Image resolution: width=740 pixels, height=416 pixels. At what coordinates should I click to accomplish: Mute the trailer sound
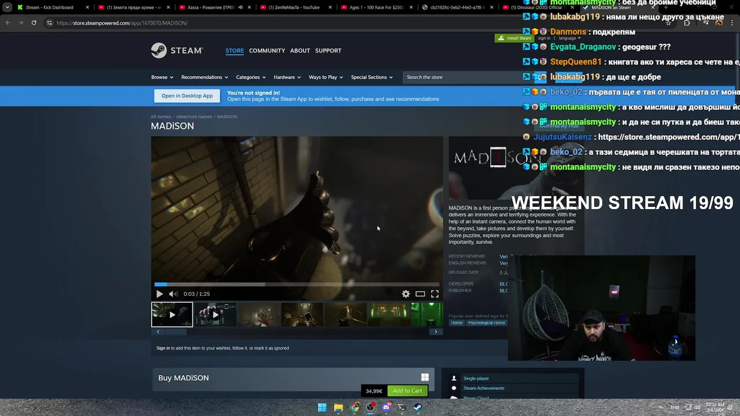tap(173, 294)
